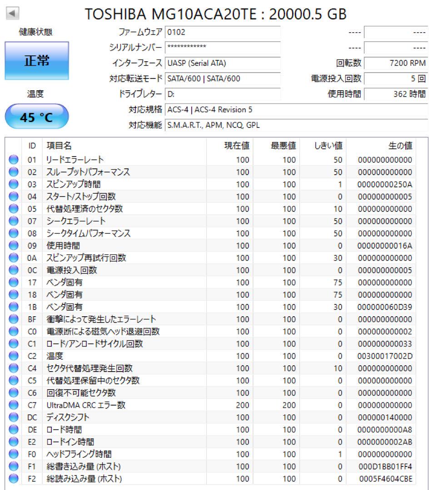This screenshot has height=490, width=432.
Task: Click status orb for ロードイン時間 row
Action: click(x=14, y=442)
